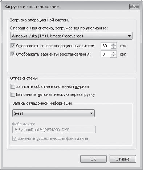Click the 3 seconds value field

106,54
